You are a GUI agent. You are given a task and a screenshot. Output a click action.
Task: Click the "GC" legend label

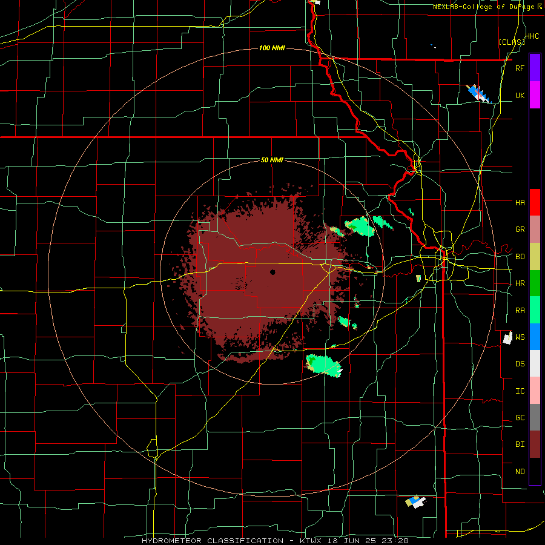click(520, 417)
